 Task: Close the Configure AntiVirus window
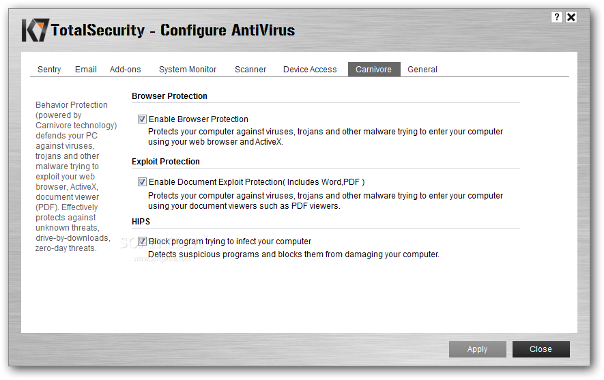click(571, 17)
